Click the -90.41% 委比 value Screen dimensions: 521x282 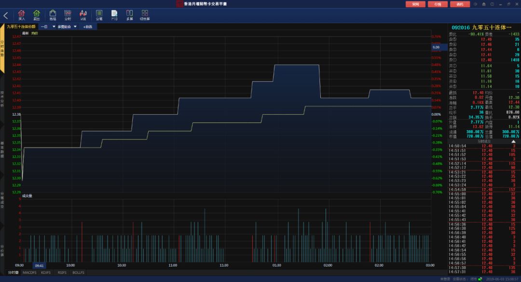[476, 34]
